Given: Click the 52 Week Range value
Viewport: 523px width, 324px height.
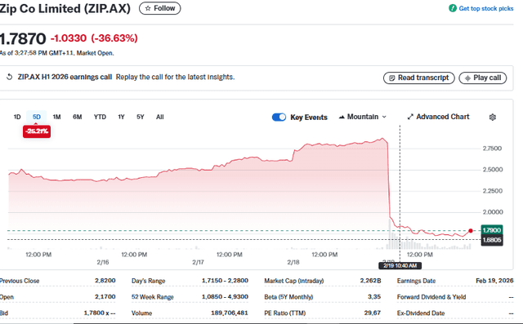Looking at the screenshot, I should tap(225, 297).
